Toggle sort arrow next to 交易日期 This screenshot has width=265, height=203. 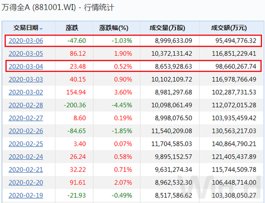(x=41, y=29)
